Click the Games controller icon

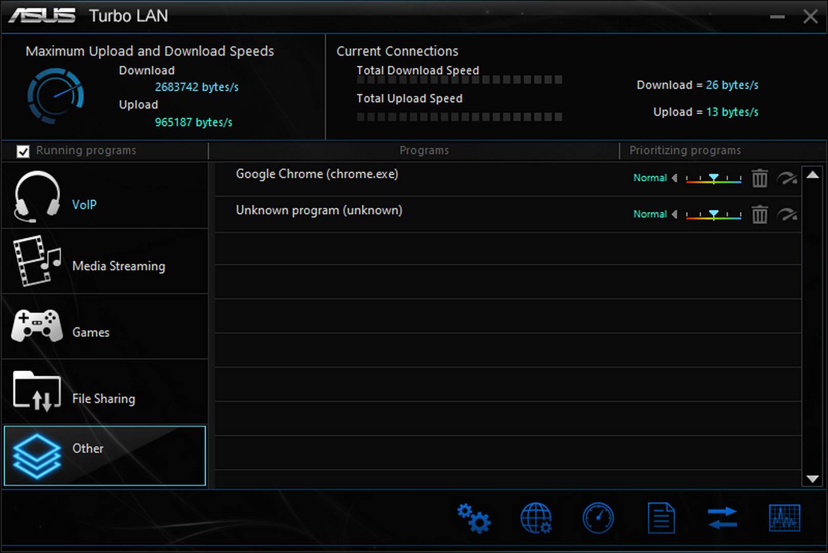pos(37,326)
